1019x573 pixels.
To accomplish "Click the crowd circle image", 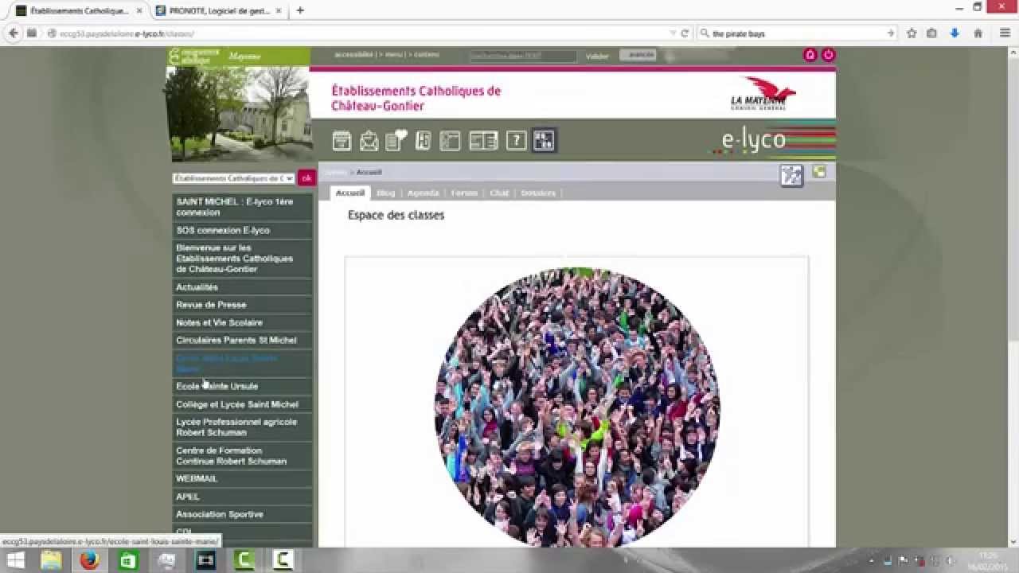I will [577, 407].
